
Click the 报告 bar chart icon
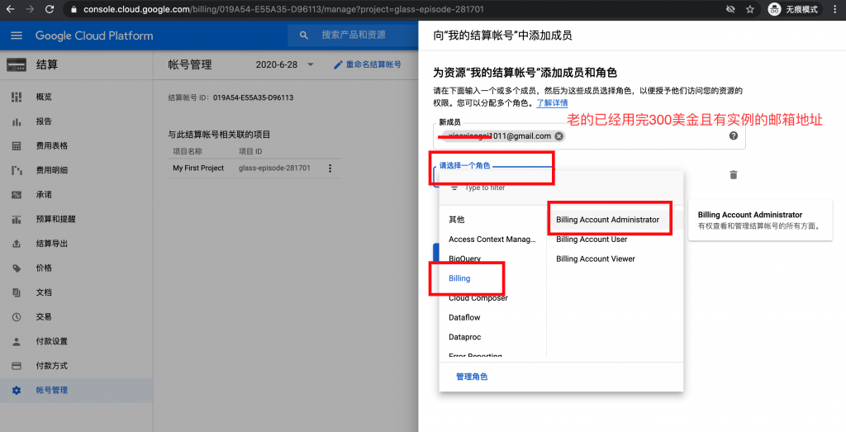(x=17, y=122)
